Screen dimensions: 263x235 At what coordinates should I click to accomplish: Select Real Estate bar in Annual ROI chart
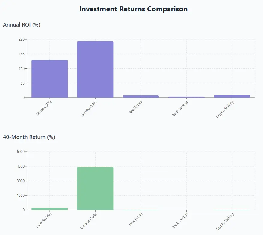(141, 96)
